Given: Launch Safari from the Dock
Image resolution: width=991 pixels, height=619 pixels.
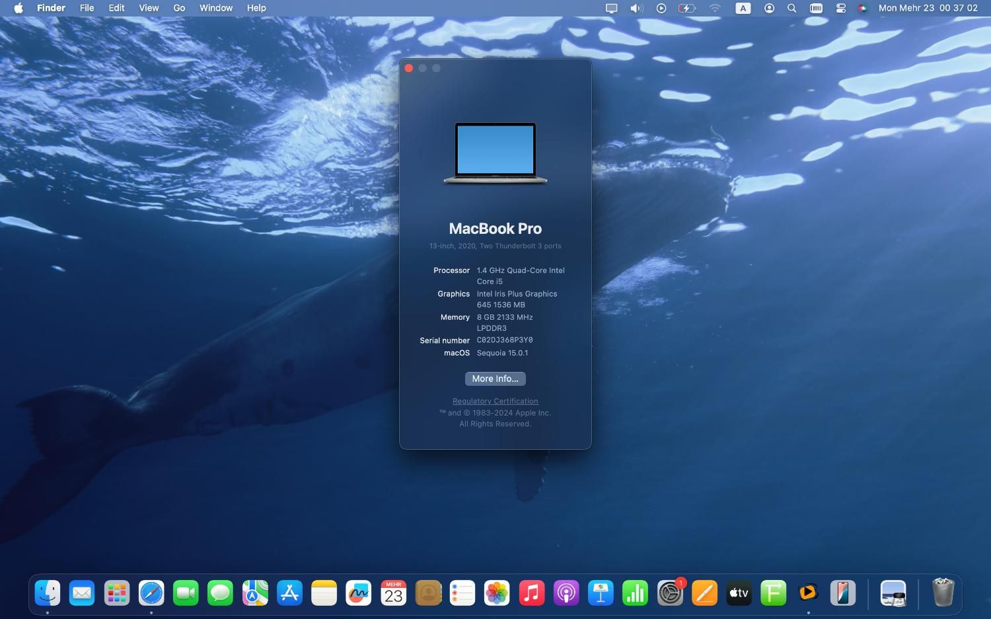Looking at the screenshot, I should [151, 593].
